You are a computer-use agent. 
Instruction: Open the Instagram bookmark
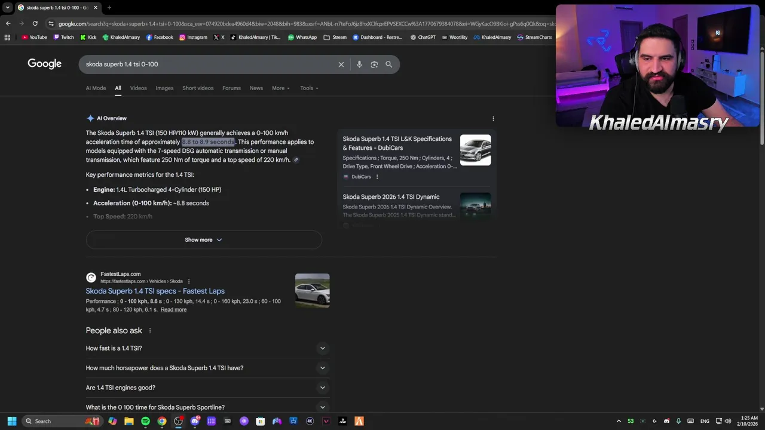pyautogui.click(x=193, y=37)
